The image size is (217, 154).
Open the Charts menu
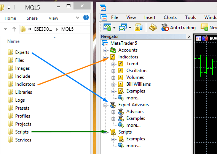[x=170, y=17]
